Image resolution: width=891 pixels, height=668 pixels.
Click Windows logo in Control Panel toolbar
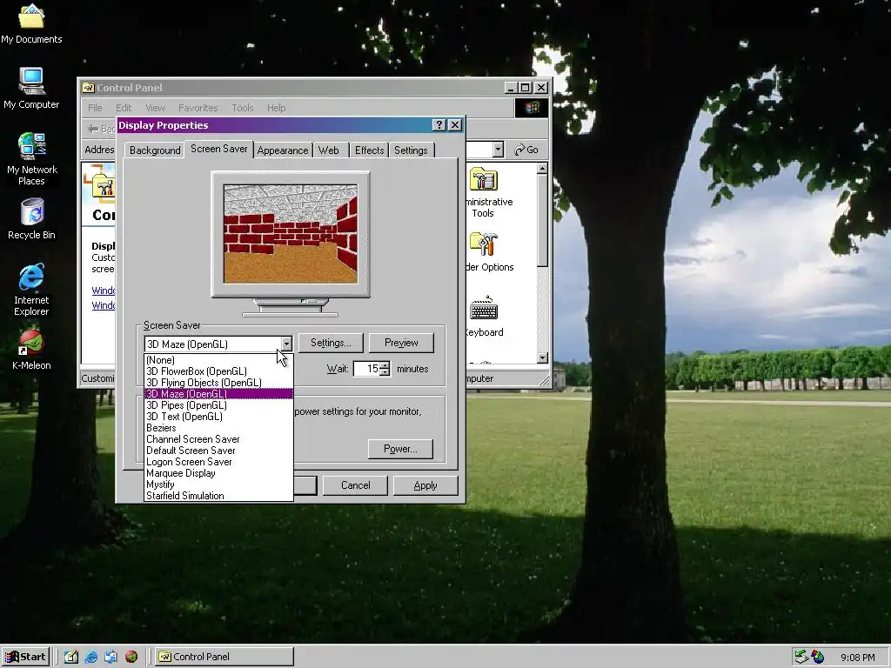(532, 107)
